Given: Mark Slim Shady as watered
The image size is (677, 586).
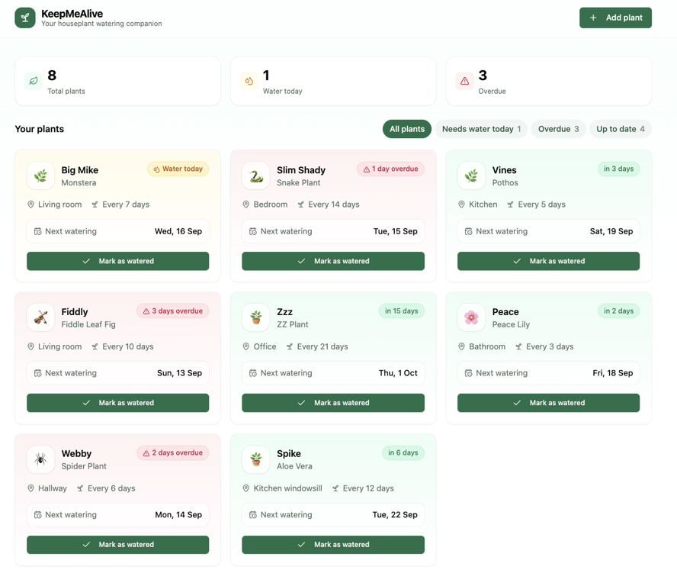Looking at the screenshot, I should [333, 261].
